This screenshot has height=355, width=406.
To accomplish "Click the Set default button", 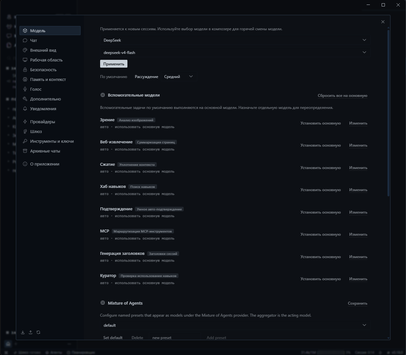I will (x=113, y=337).
